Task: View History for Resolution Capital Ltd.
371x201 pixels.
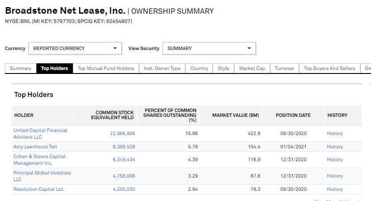Action: [x=335, y=189]
